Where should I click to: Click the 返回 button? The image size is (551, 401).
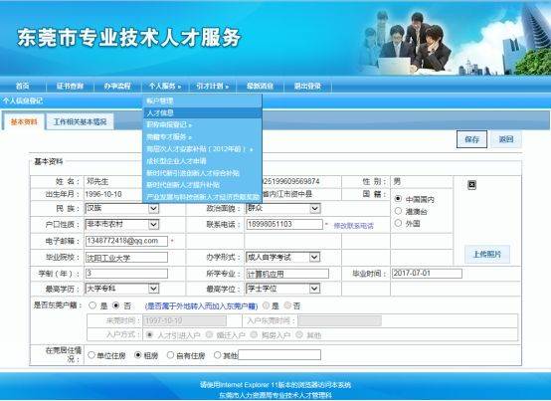click(x=506, y=139)
